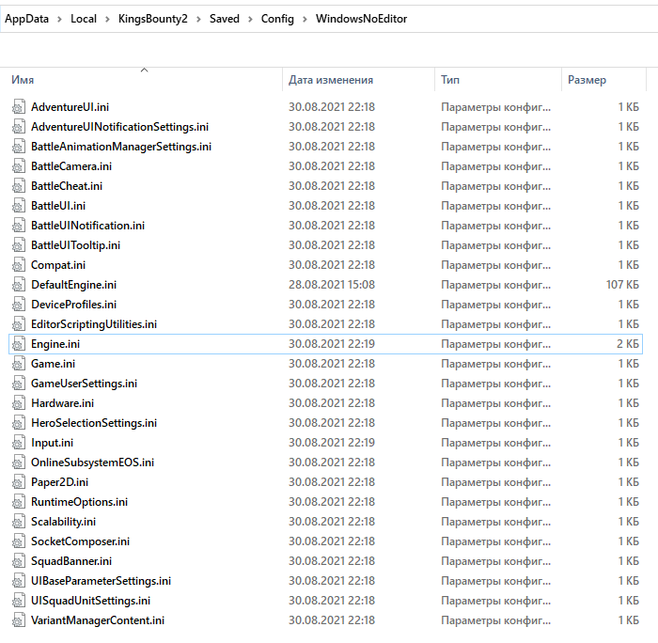Go to Local folder in breadcrumb
Screen dimensions: 658x643
pos(84,19)
